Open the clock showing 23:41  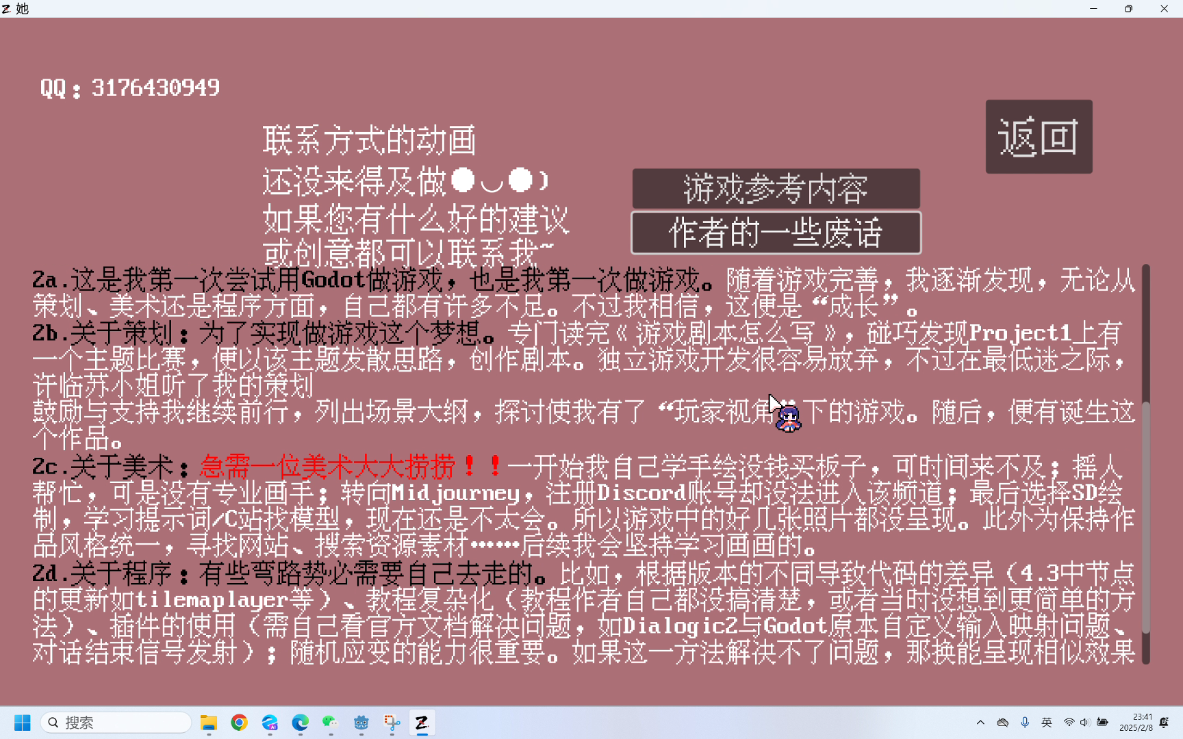(x=1136, y=723)
